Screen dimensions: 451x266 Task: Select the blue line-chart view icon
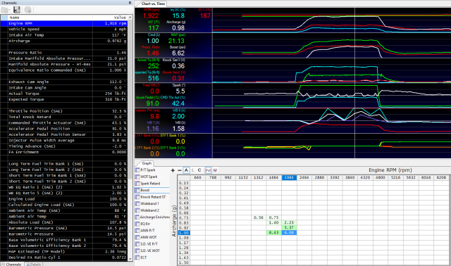(208, 170)
